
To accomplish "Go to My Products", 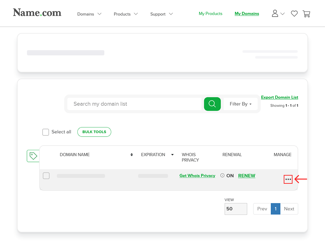I will [x=210, y=13].
